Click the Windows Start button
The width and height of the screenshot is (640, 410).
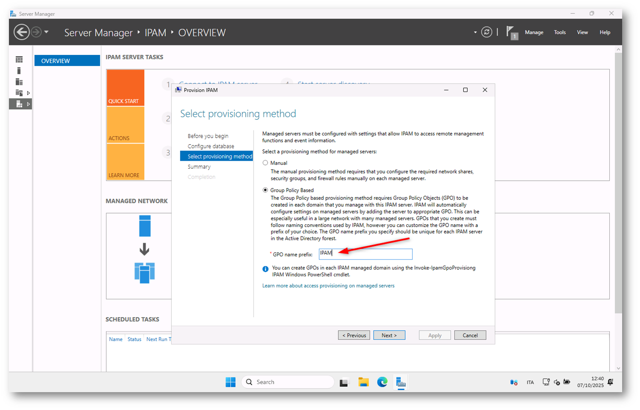pos(230,382)
